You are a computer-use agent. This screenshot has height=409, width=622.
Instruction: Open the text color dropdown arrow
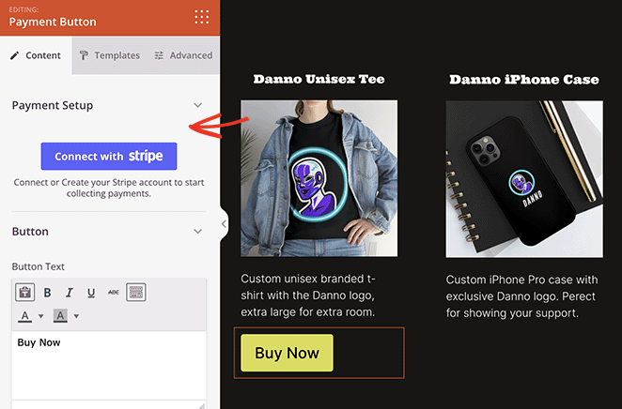[x=41, y=316]
